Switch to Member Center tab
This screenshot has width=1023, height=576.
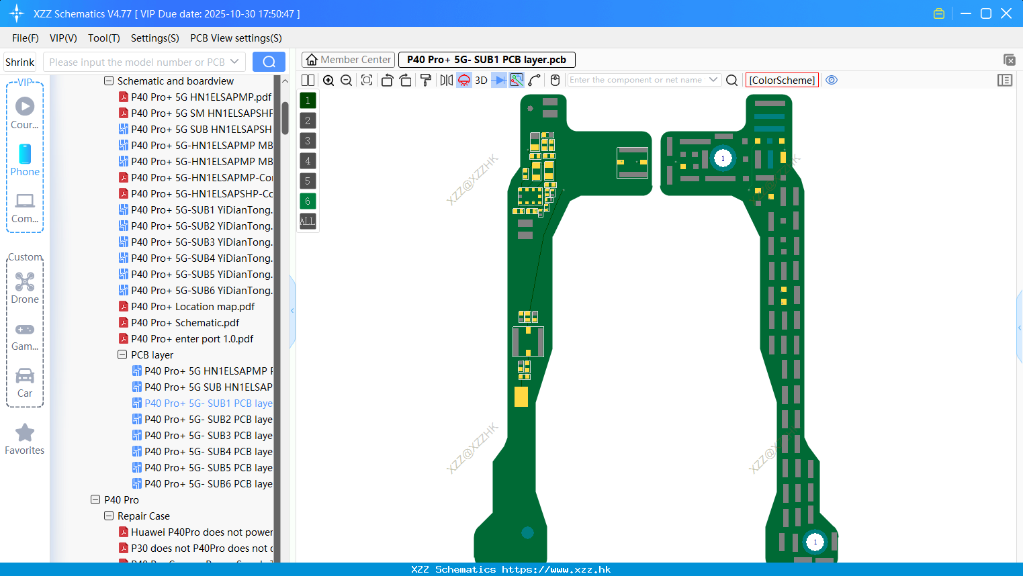[347, 60]
